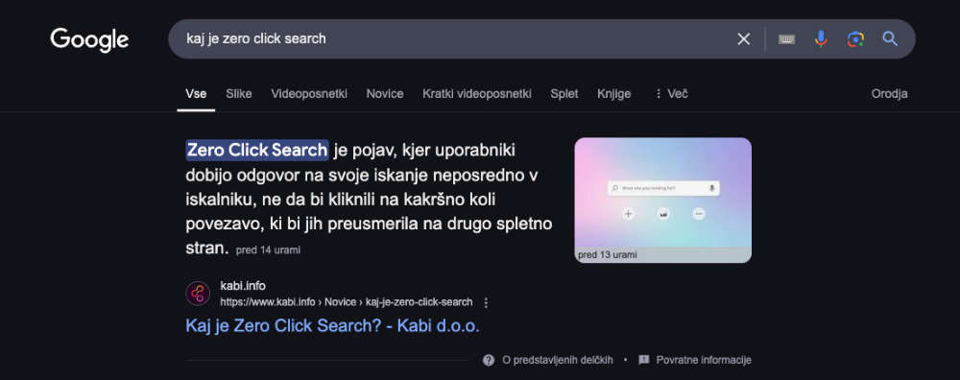Switch to the Splet tab
The image size is (960, 380).
(x=564, y=94)
